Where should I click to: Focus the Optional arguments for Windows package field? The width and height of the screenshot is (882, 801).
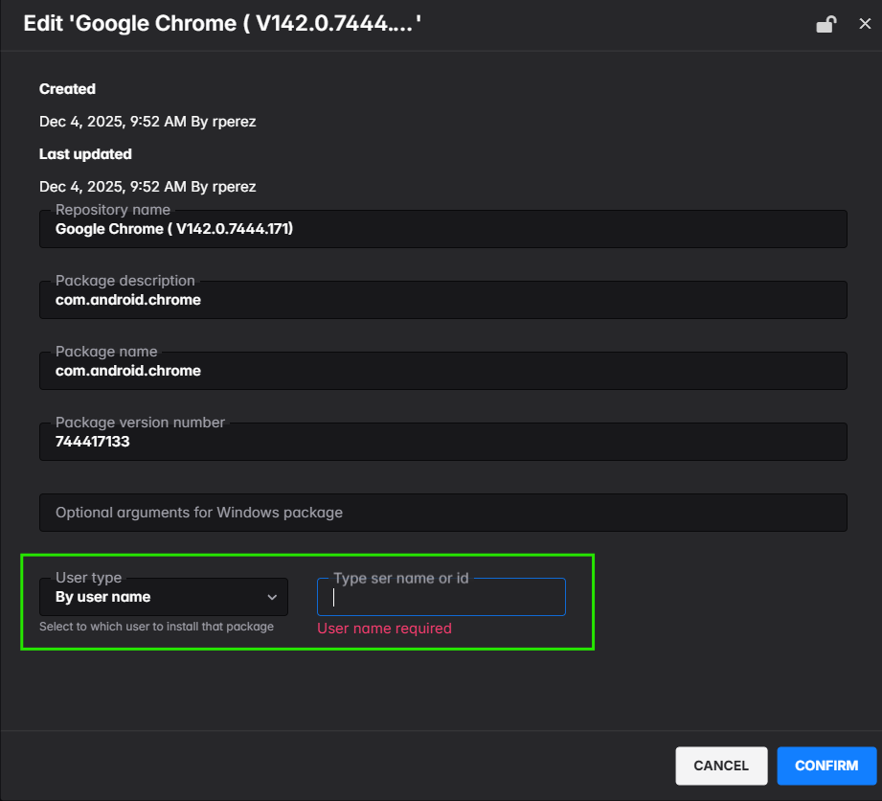[443, 513]
